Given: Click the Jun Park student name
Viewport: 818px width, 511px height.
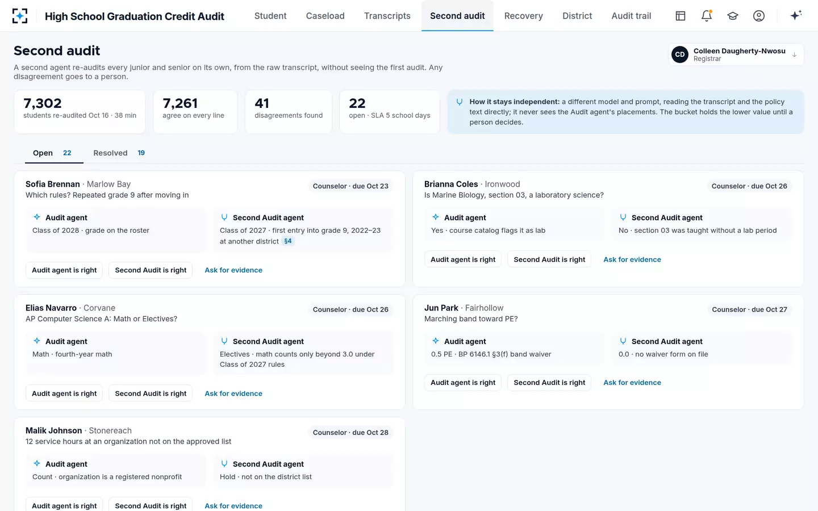Looking at the screenshot, I should coord(441,308).
